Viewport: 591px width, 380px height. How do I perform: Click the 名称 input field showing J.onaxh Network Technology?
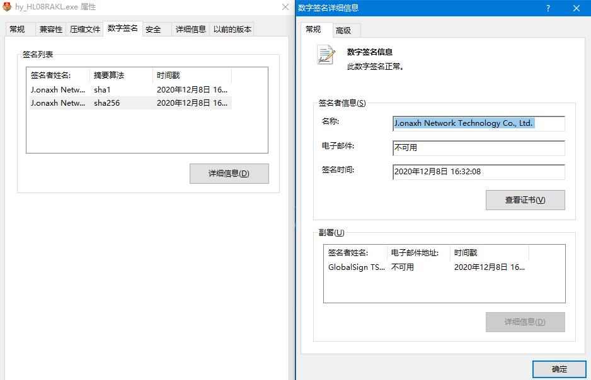click(x=476, y=123)
